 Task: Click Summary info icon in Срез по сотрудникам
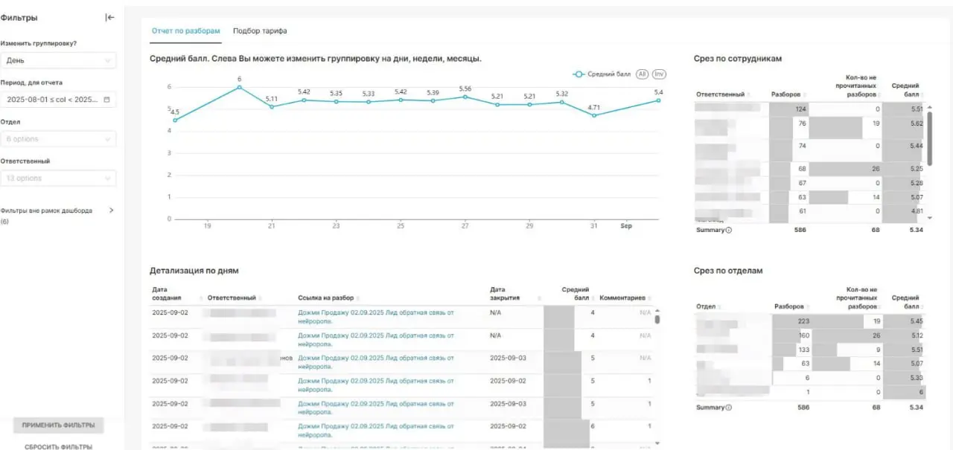tap(728, 231)
